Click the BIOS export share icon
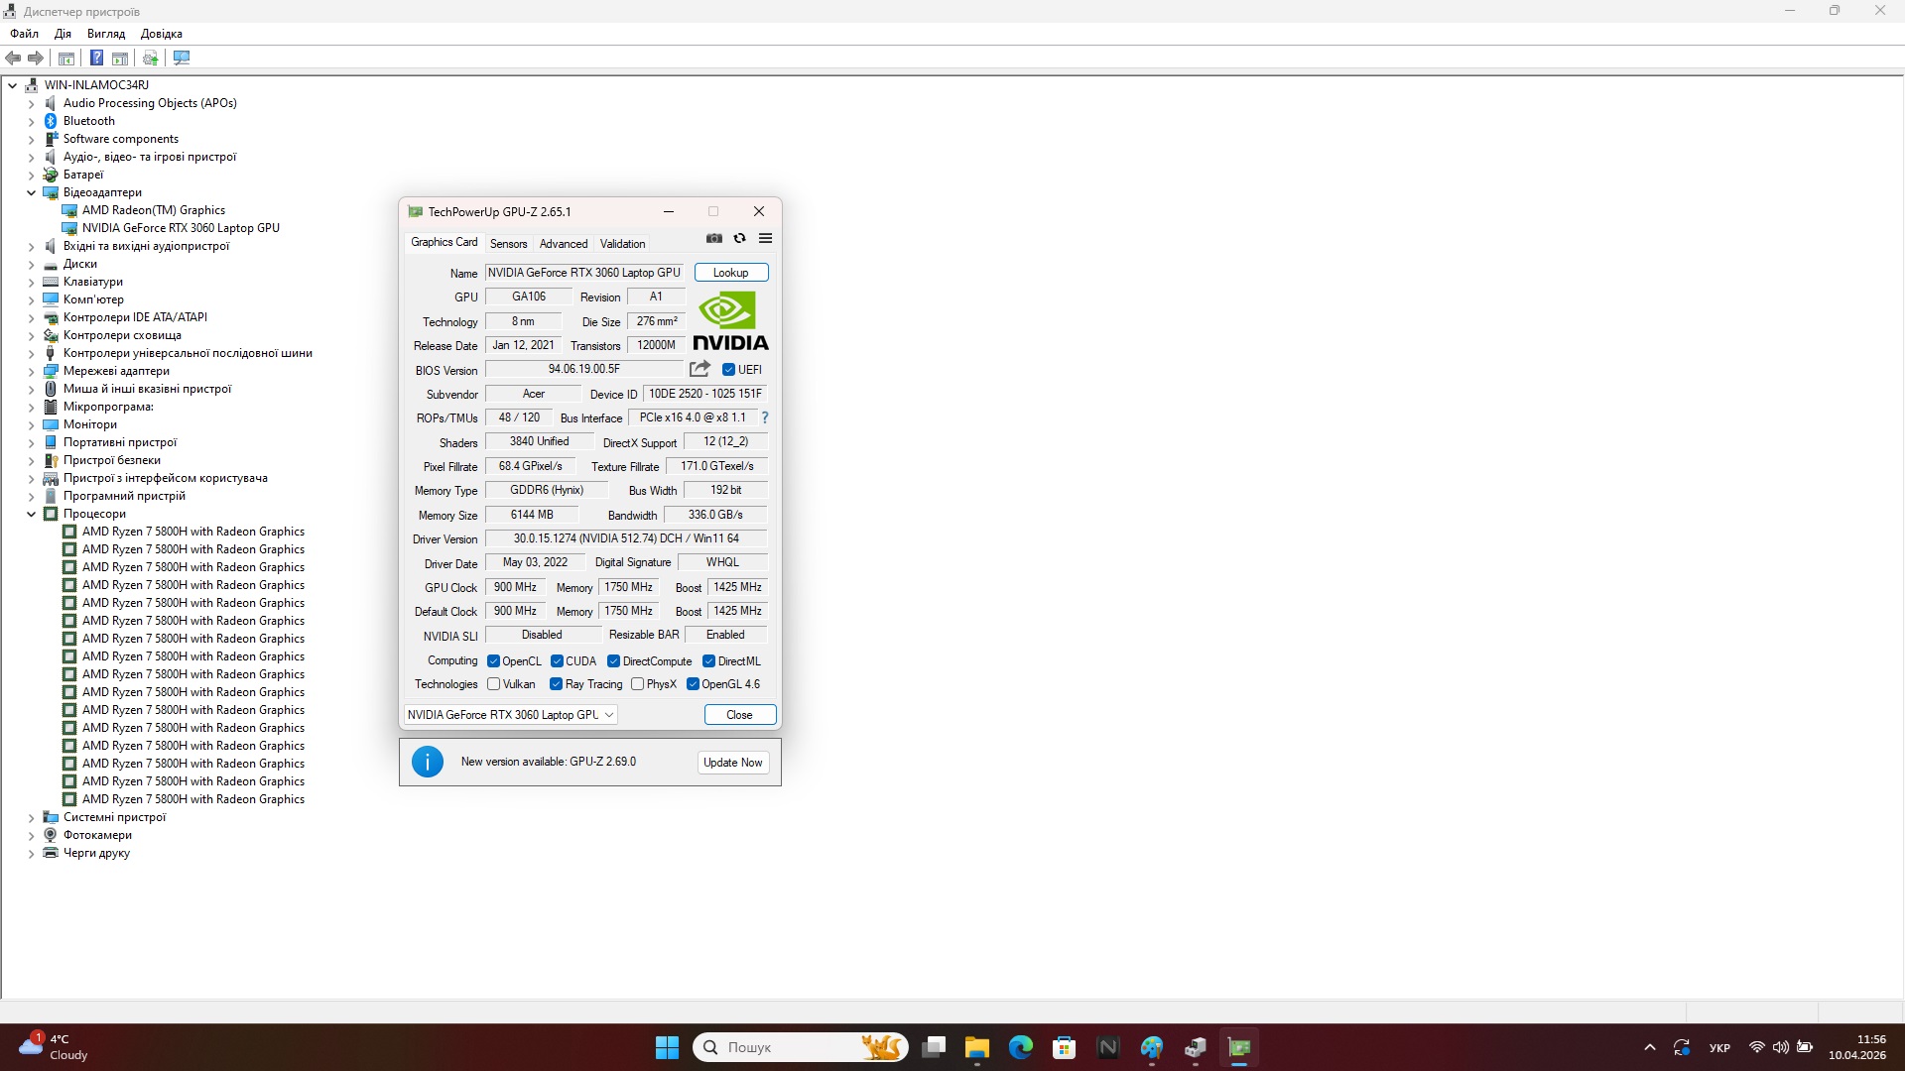 (x=699, y=369)
